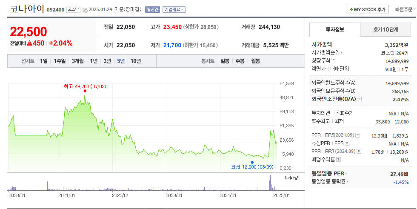Image resolution: width=417 pixels, height=209 pixels.
Task: Click the -1.45% sector change value
Action: 401,183
